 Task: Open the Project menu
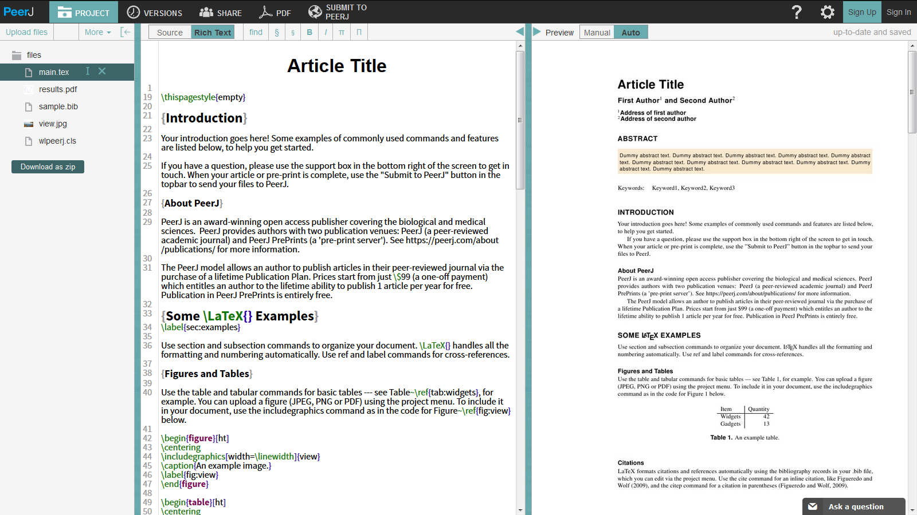(84, 12)
